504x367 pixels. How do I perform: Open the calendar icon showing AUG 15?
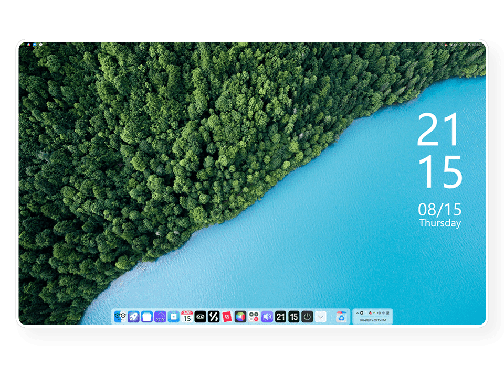[x=187, y=317]
